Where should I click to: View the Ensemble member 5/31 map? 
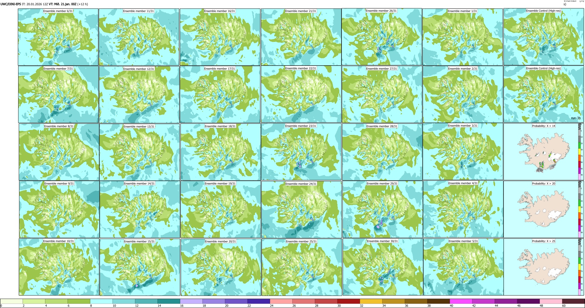tap(463, 267)
